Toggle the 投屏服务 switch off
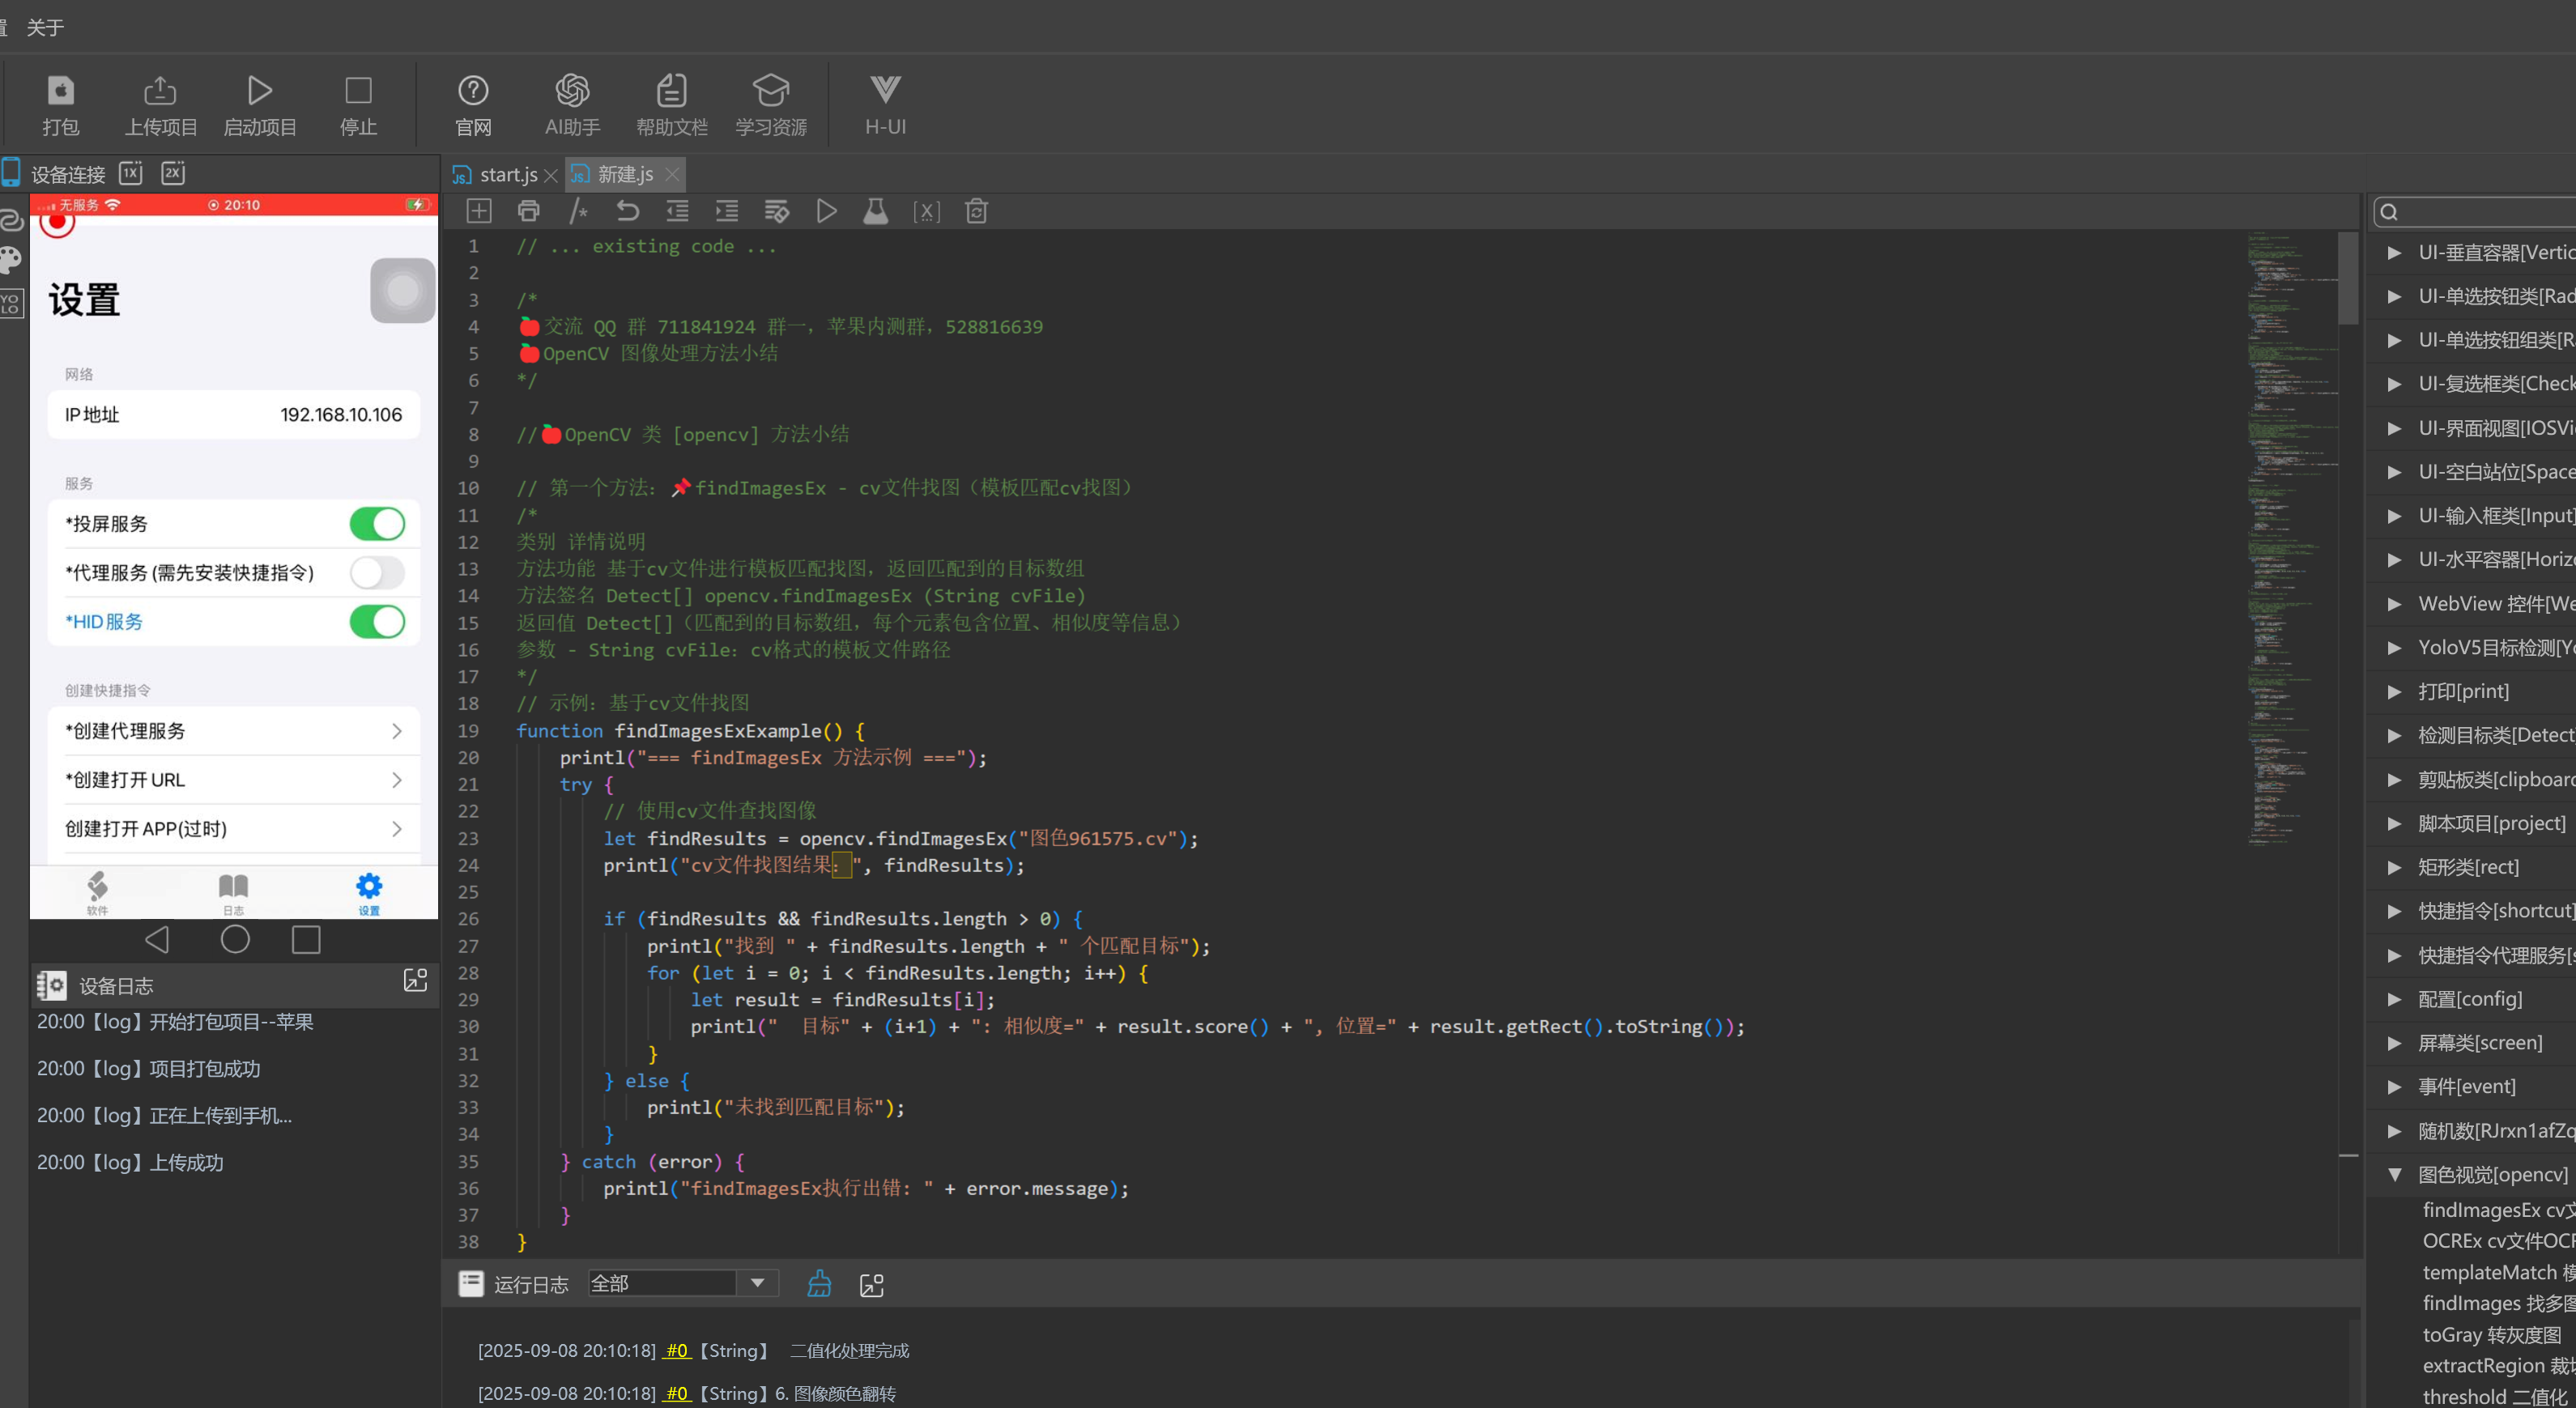 point(377,524)
